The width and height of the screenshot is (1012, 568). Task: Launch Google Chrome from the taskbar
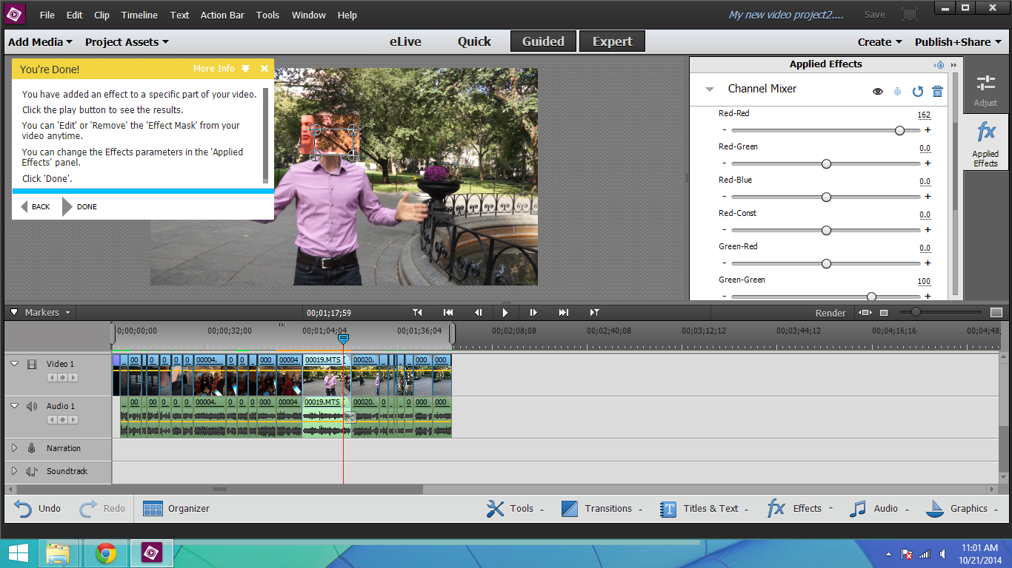pyautogui.click(x=105, y=553)
